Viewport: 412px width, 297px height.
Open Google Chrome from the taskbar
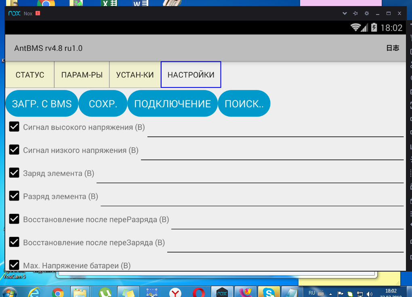[57, 292]
